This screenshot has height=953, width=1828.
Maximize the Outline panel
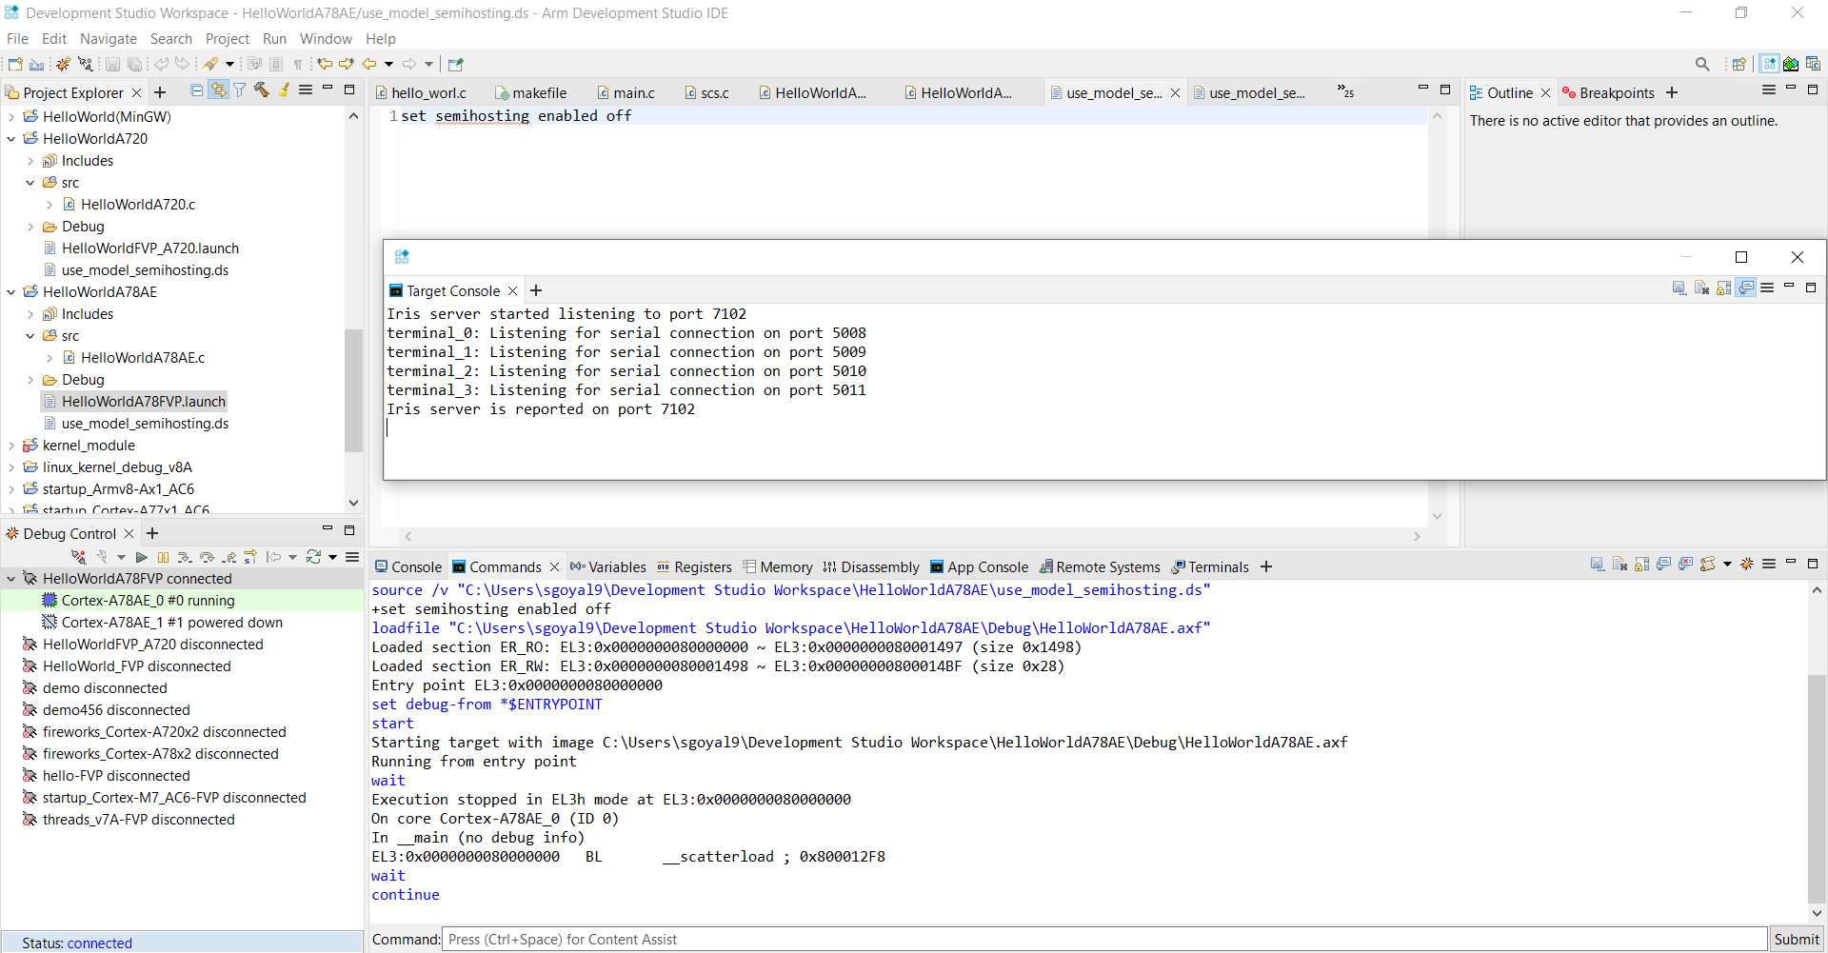[1813, 90]
